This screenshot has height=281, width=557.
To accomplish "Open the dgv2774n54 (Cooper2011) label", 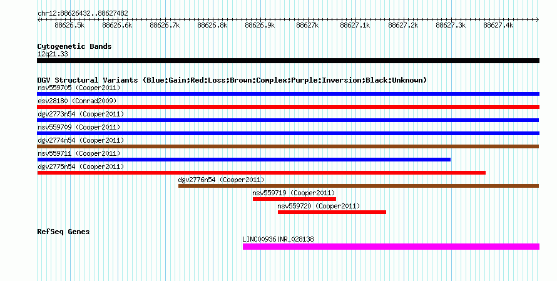I will click(x=81, y=140).
